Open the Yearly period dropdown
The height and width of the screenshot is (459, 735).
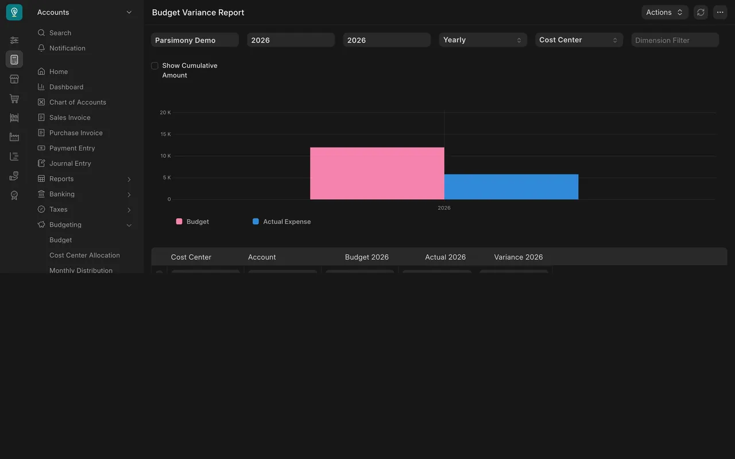pyautogui.click(x=483, y=40)
